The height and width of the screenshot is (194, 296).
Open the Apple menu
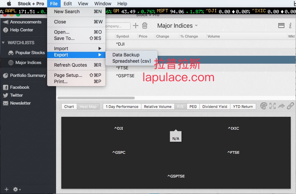pos(9,3)
